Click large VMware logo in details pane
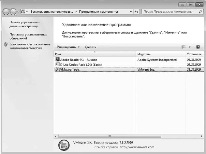 tap(64, 145)
